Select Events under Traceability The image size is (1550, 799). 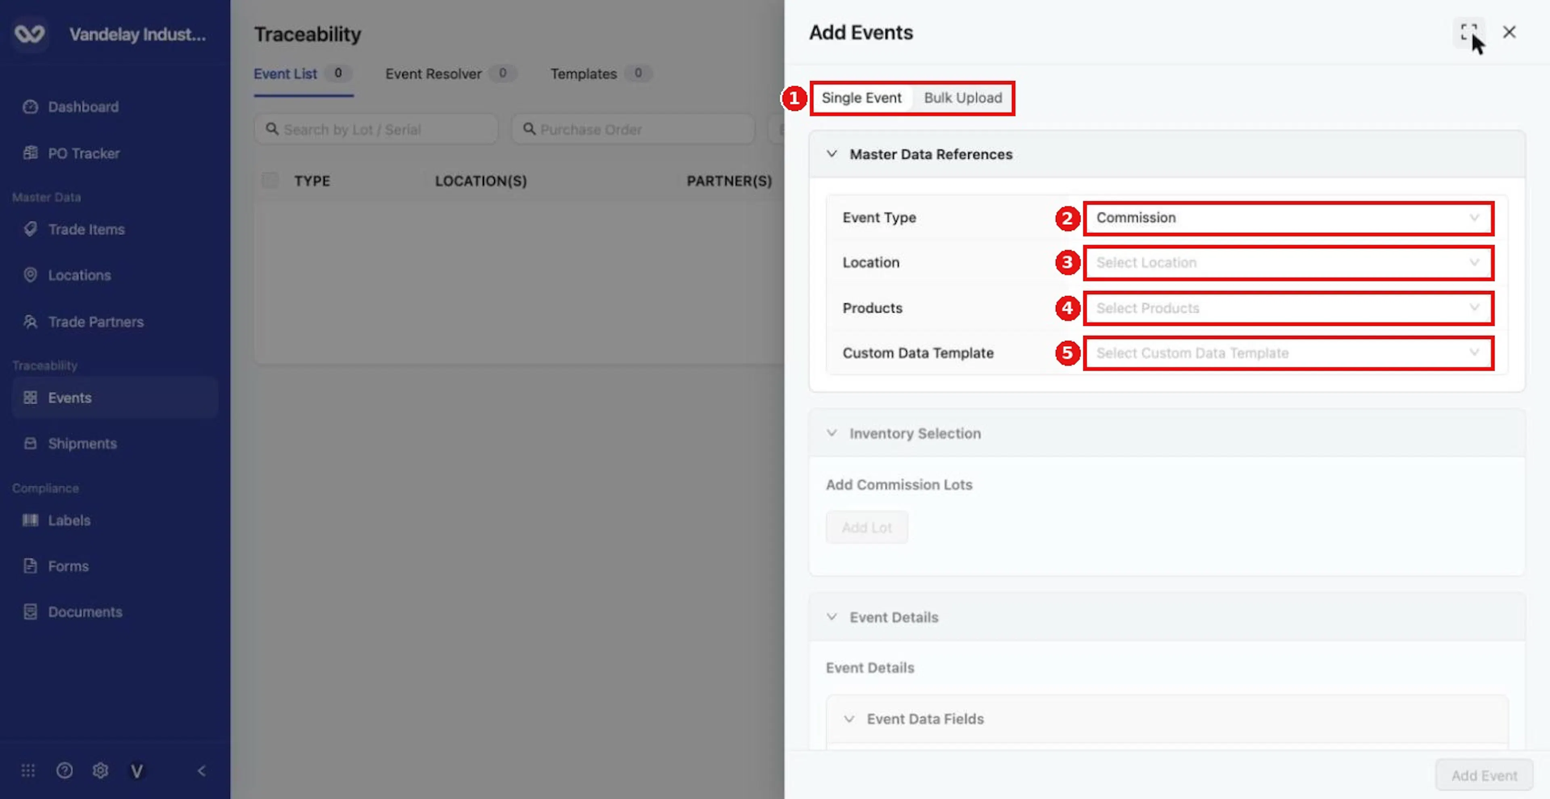pyautogui.click(x=114, y=397)
